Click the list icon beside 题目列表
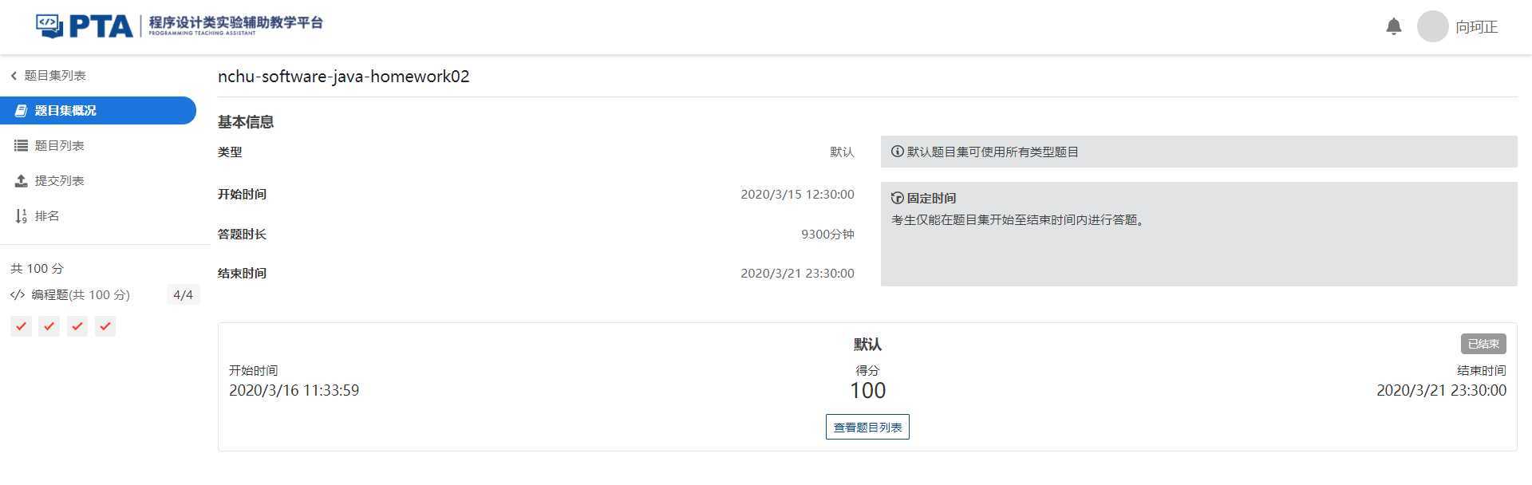 coord(22,145)
